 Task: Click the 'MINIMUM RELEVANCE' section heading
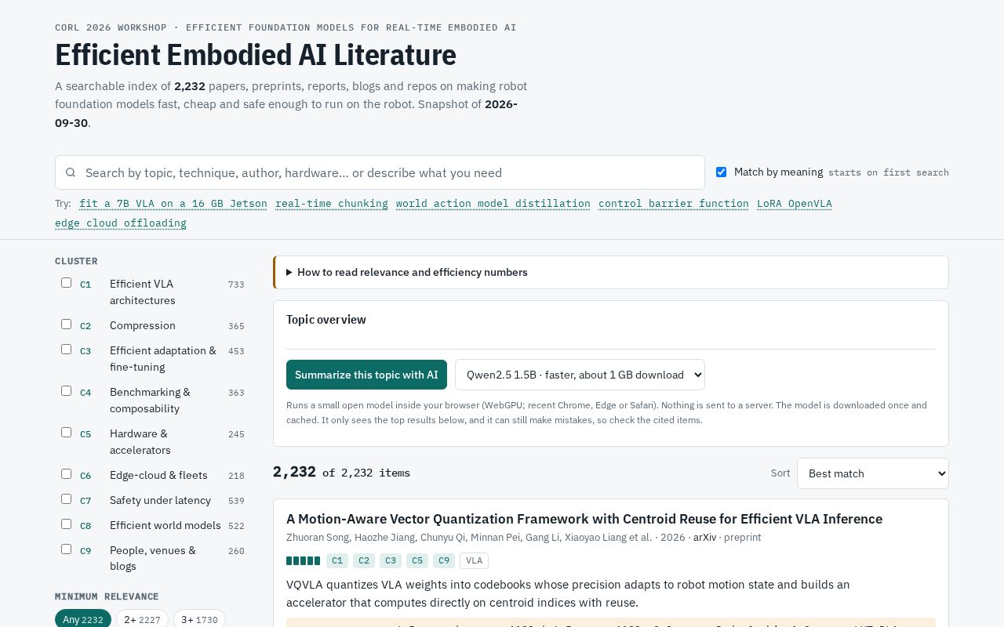click(107, 596)
